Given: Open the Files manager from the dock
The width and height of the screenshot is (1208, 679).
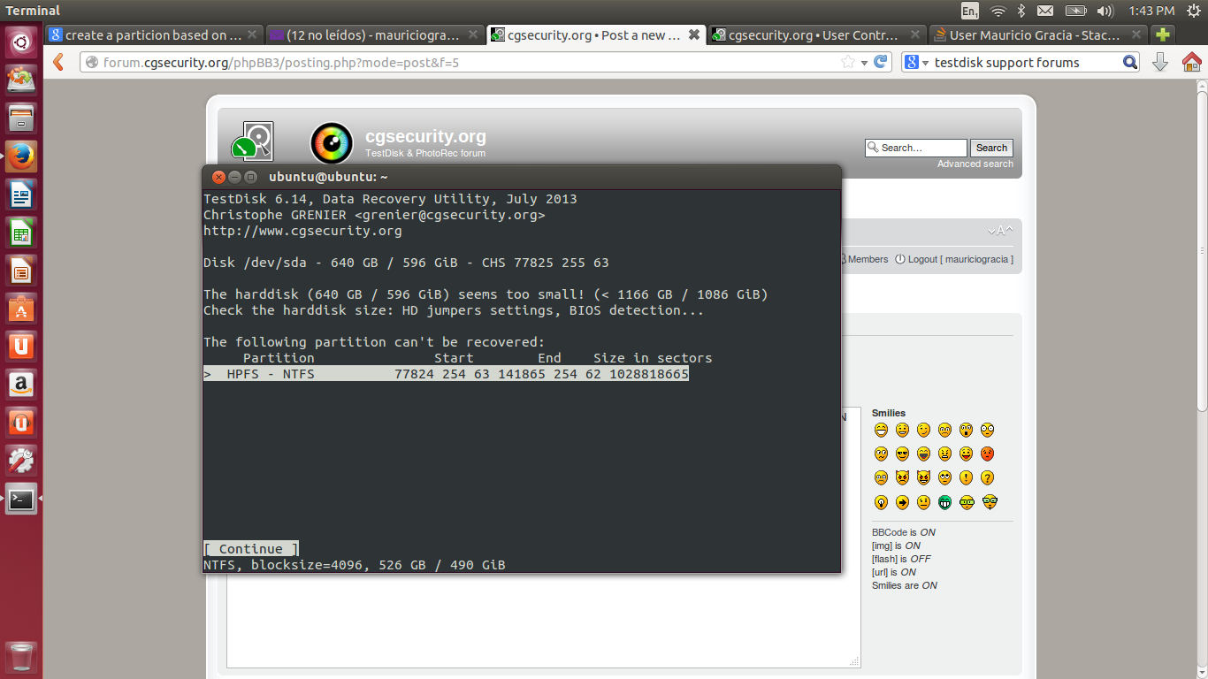Looking at the screenshot, I should (21, 118).
